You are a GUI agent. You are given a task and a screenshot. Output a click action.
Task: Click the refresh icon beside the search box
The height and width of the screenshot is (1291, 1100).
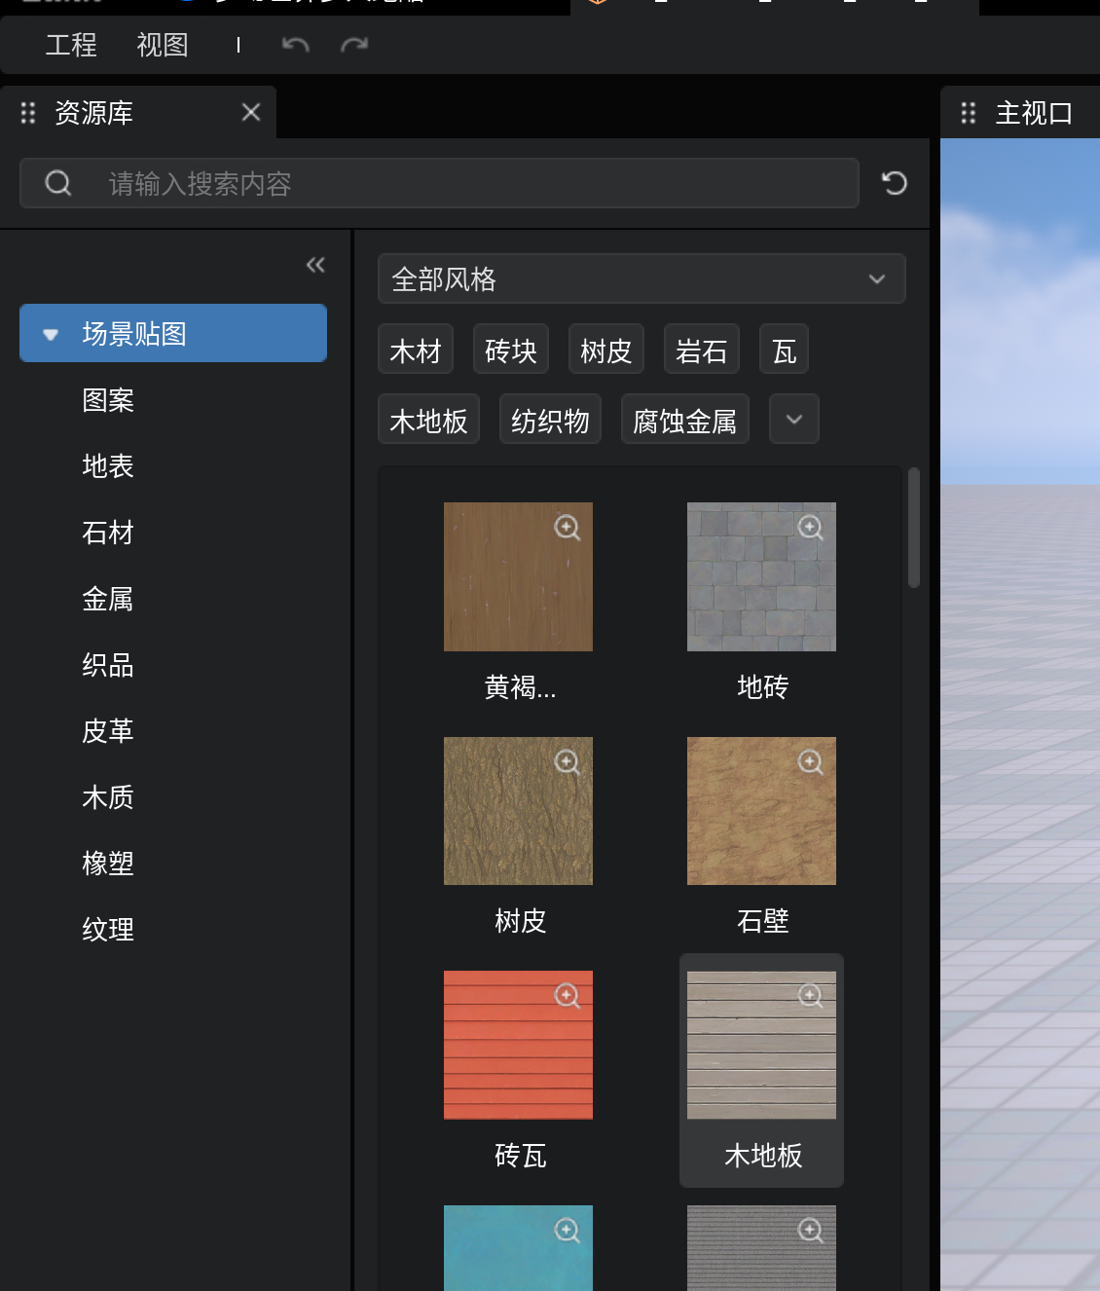[x=895, y=183]
